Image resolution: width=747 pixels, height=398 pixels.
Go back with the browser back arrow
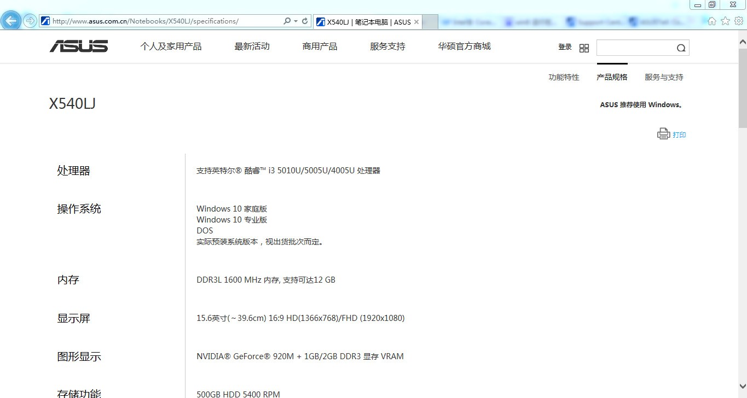point(11,21)
